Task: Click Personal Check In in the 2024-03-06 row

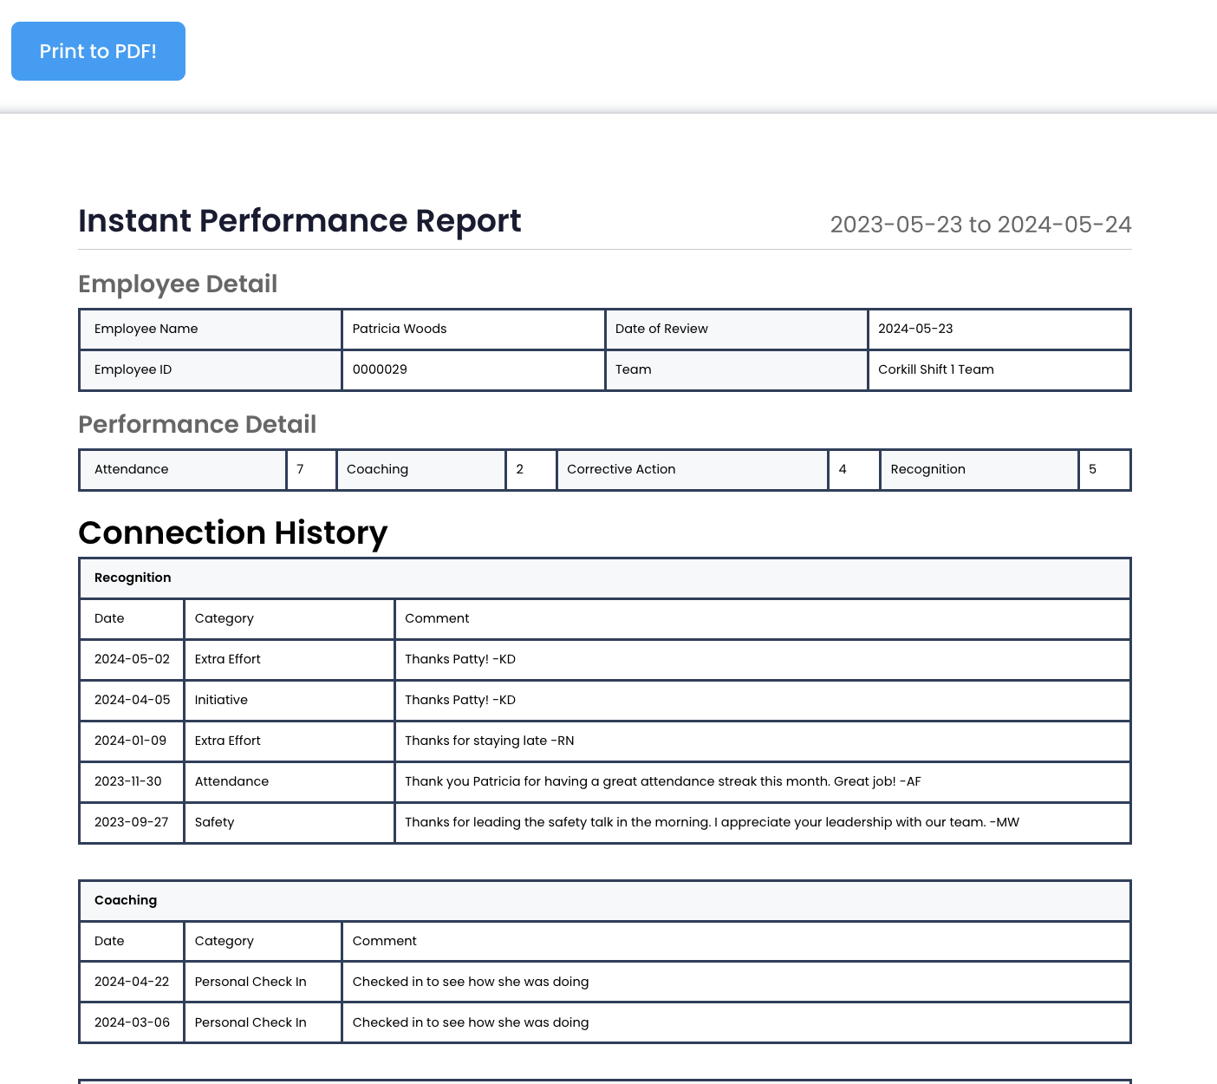Action: coord(251,1022)
